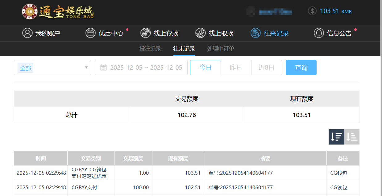Click the 查询 search button
Image resolution: width=382 pixels, height=196 pixels.
[301, 67]
